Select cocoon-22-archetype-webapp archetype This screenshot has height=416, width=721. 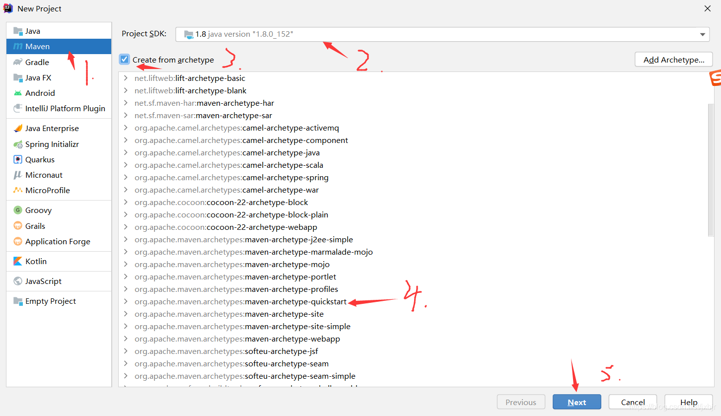(226, 227)
